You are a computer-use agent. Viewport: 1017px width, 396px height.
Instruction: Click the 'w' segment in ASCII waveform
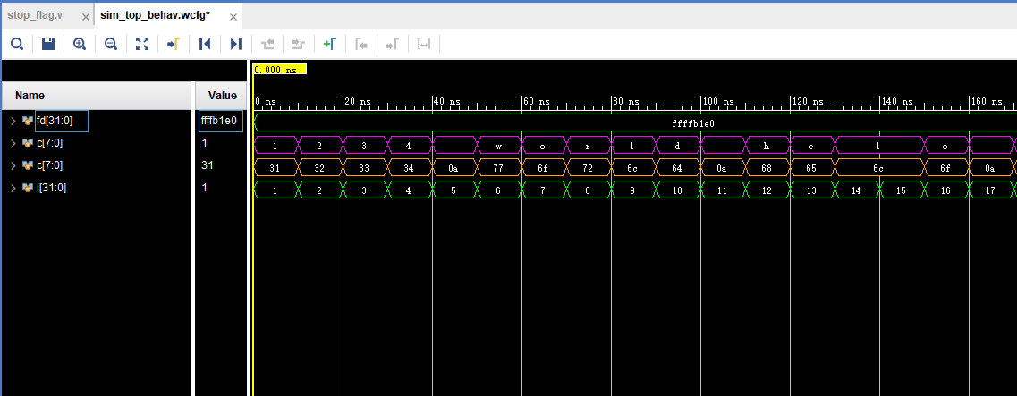(499, 146)
